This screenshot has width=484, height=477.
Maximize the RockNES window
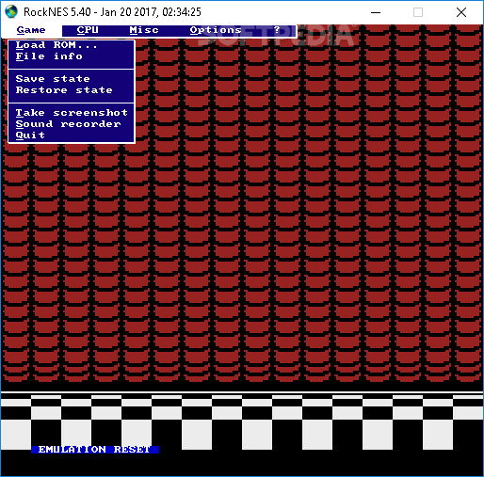coord(418,12)
